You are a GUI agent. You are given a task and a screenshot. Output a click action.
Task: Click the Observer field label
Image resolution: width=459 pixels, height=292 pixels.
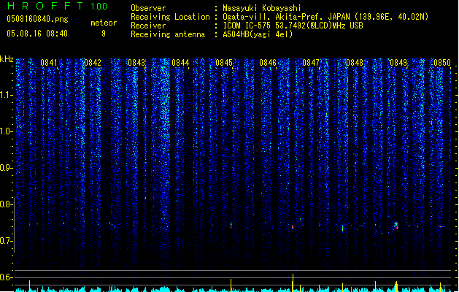pos(148,8)
